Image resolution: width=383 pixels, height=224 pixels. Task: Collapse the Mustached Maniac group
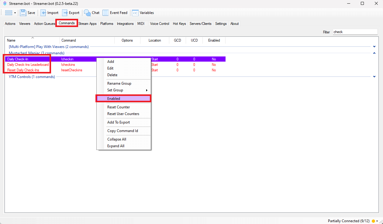coord(374,53)
